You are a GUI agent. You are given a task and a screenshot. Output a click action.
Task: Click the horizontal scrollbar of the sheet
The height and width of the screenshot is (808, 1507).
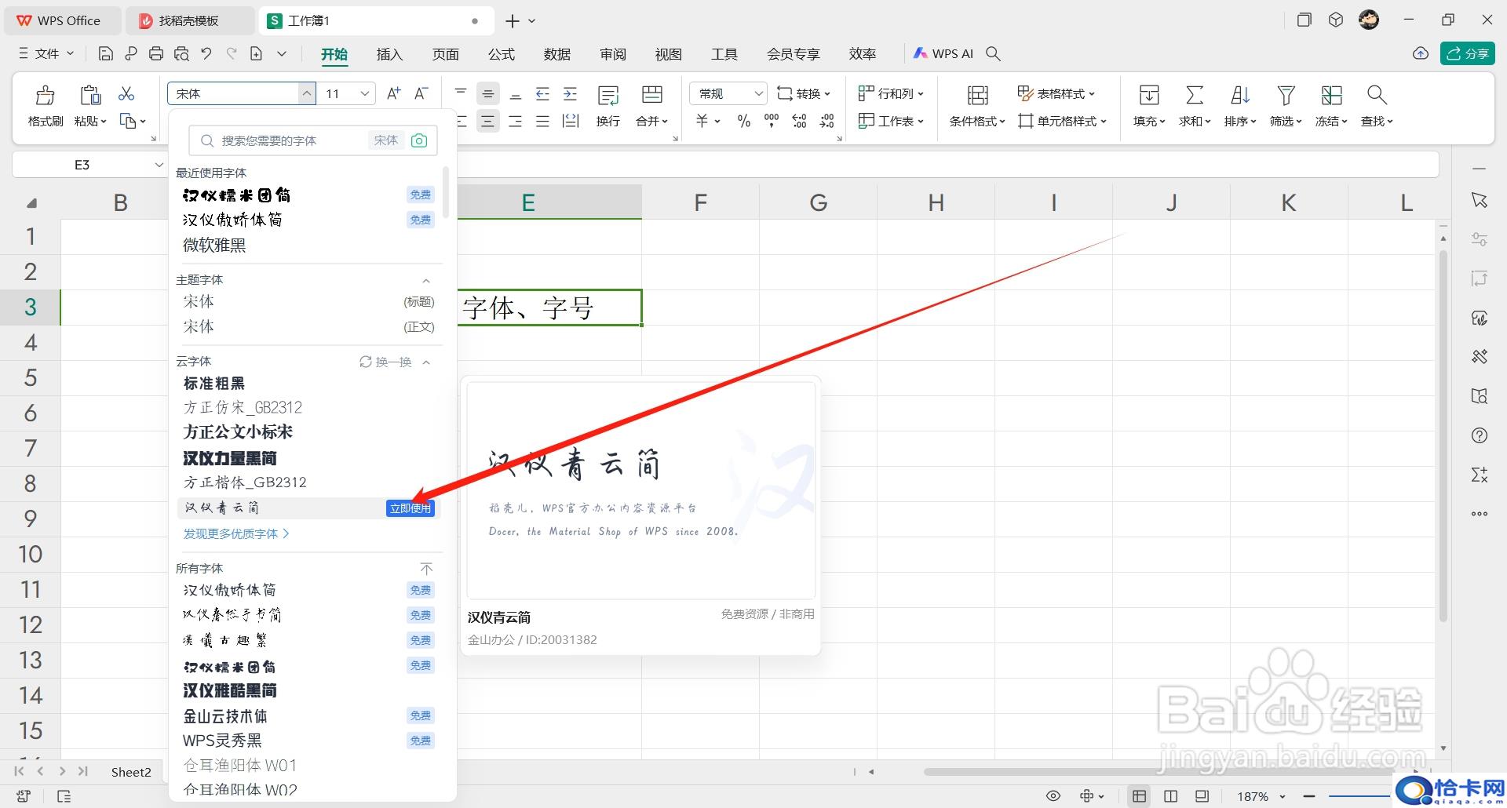pos(1169,772)
